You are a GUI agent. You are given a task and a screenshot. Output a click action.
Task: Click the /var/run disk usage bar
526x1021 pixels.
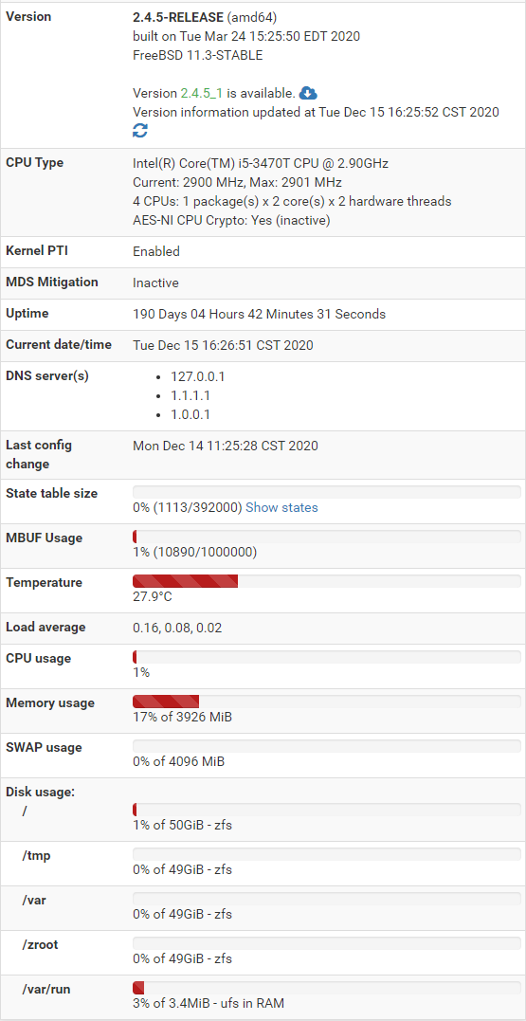click(x=327, y=987)
